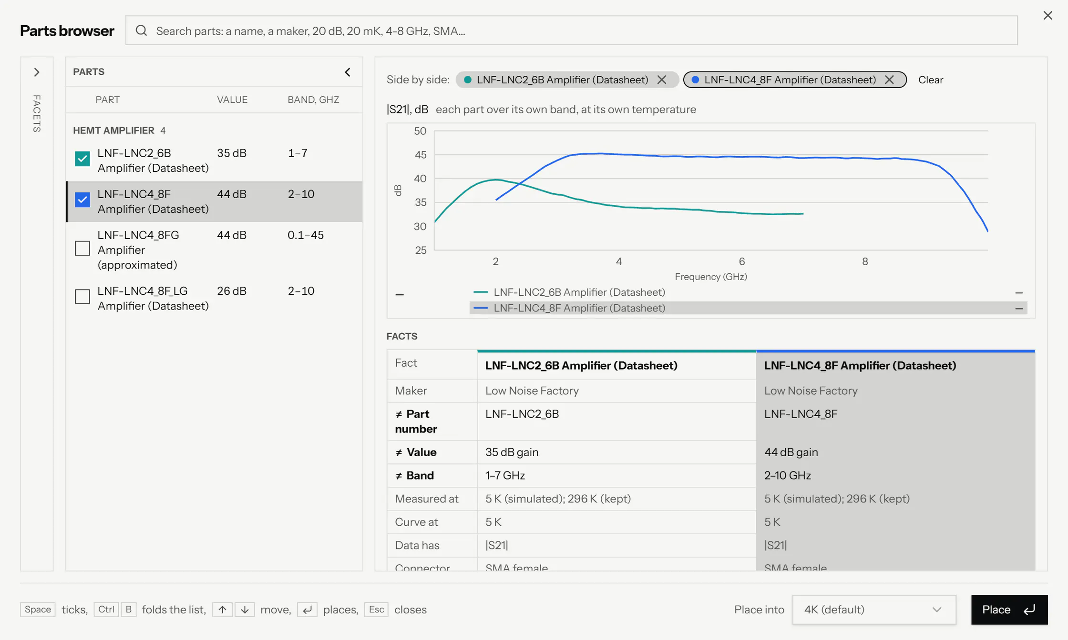
Task: Click the down arrow key hint
Action: (x=245, y=610)
